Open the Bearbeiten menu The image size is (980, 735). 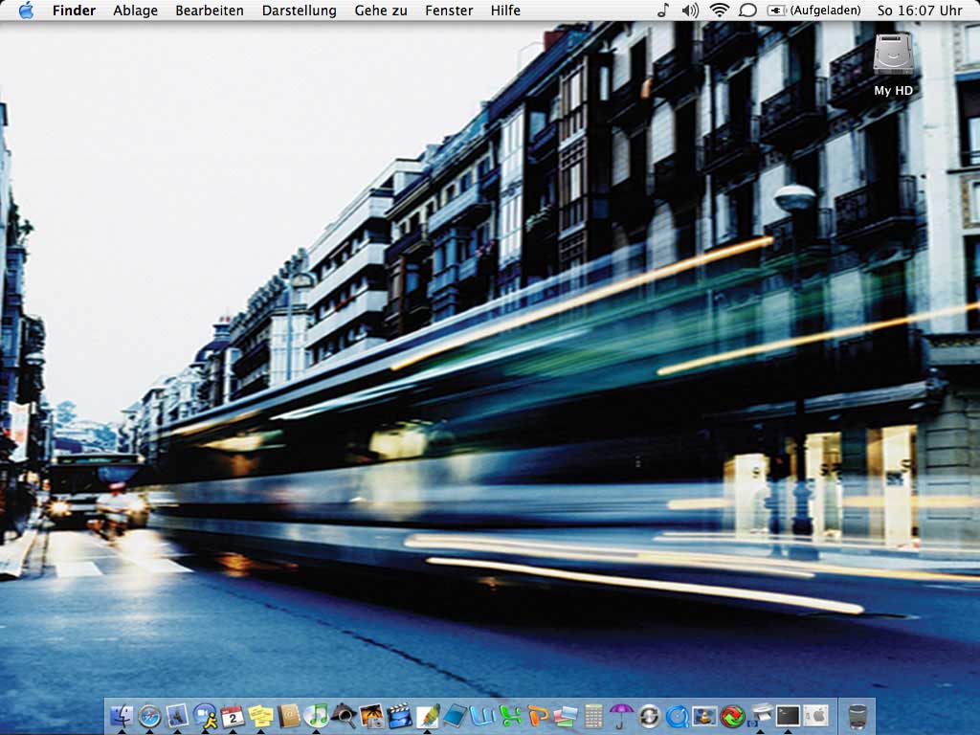210,11
